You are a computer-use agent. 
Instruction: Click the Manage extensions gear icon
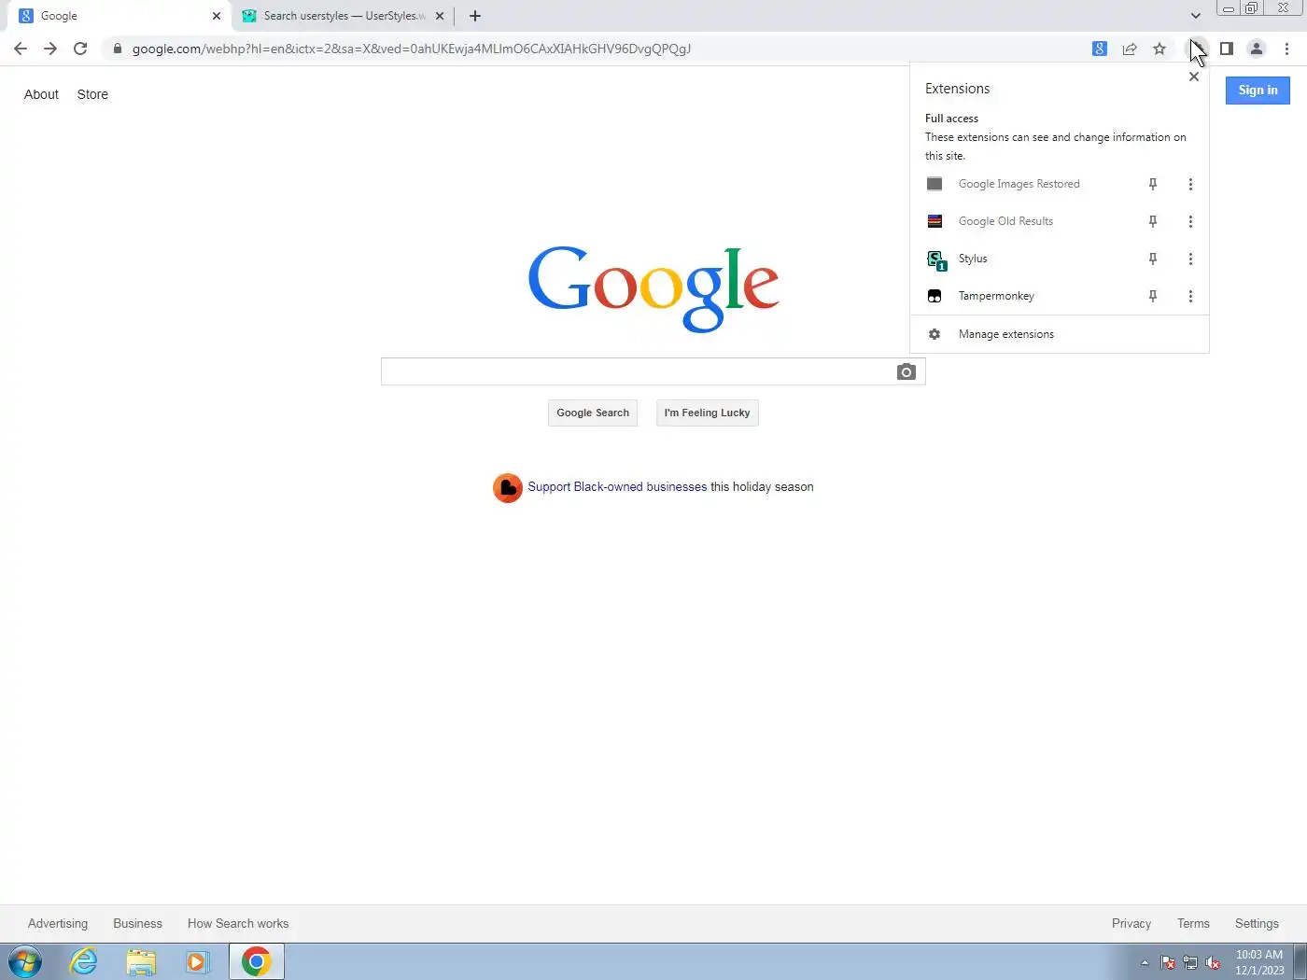[x=935, y=334]
